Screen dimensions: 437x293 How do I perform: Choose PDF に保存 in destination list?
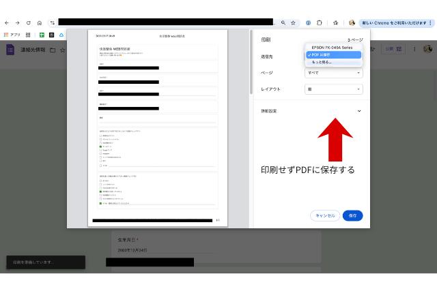[x=334, y=55]
